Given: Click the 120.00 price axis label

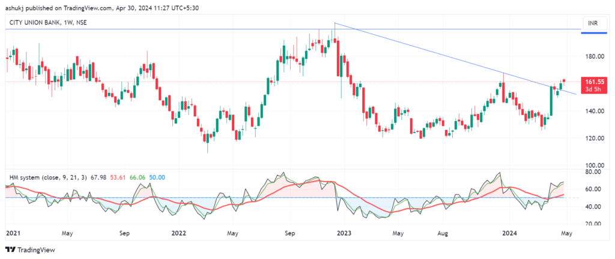Looking at the screenshot, I should (595, 138).
